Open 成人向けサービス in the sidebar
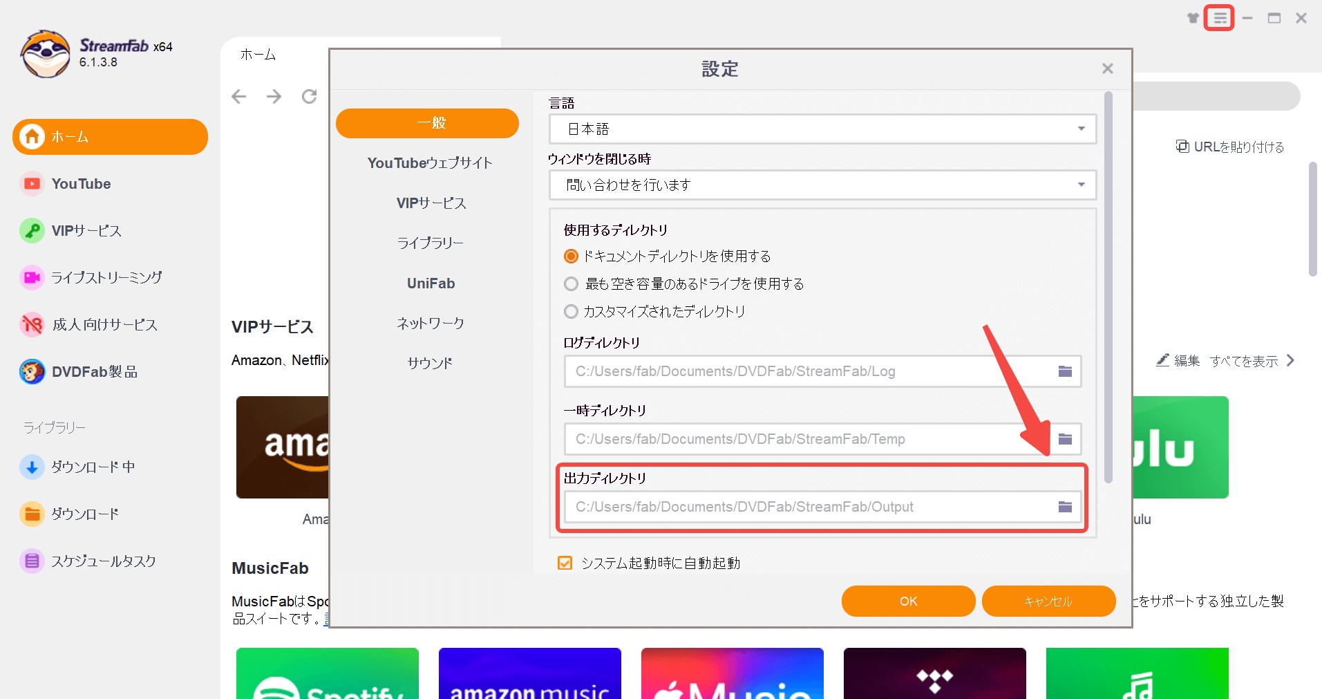1322x699 pixels. coord(110,325)
